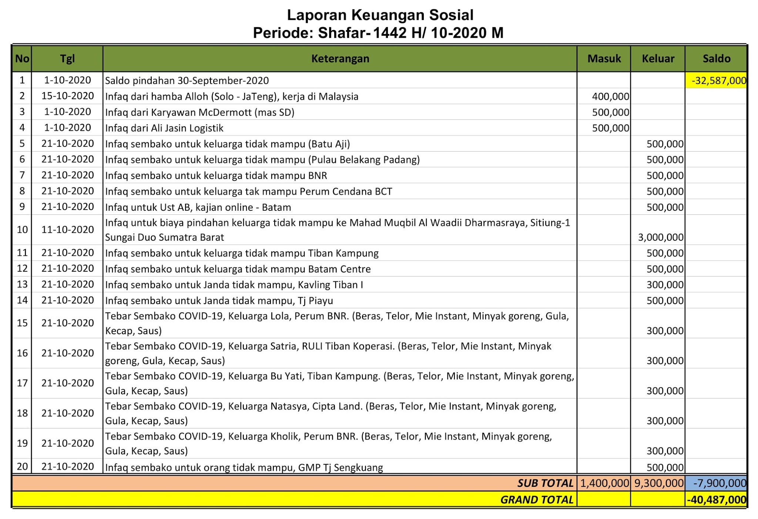Click the No column header
The height and width of the screenshot is (519, 758).
[x=22, y=58]
